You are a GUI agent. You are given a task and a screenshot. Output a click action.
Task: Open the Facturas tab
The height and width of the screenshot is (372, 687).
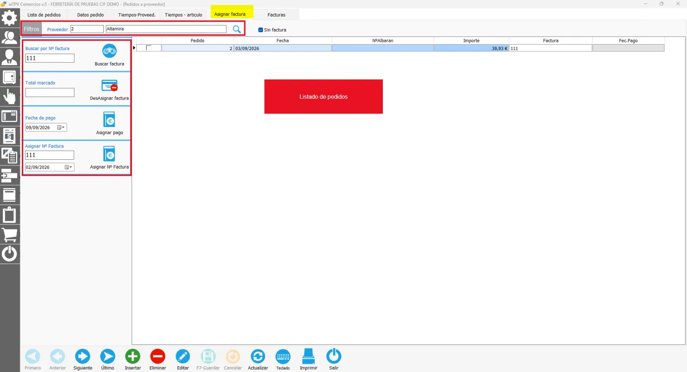pos(276,15)
